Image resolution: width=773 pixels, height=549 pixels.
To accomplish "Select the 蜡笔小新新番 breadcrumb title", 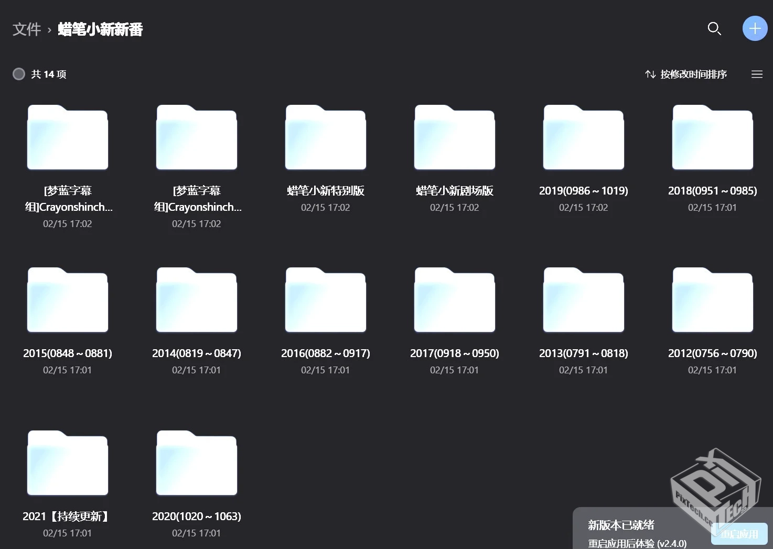I will tap(100, 29).
